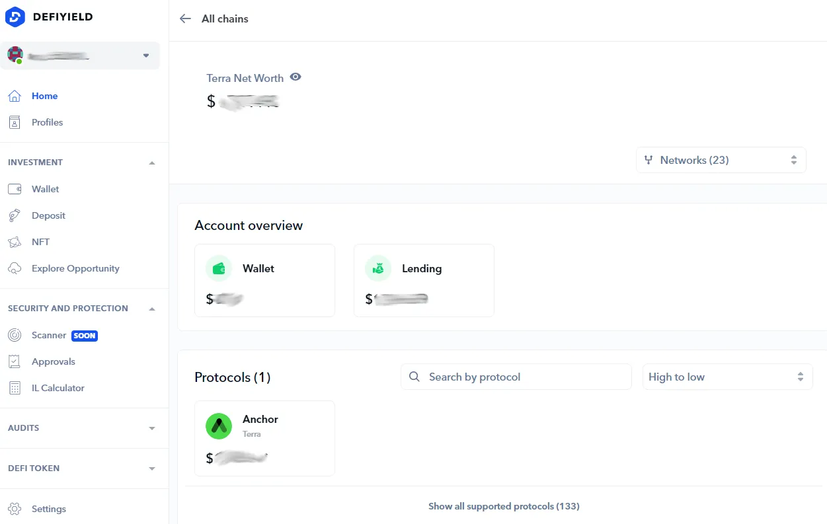Click the back arrow next to All chains
The height and width of the screenshot is (524, 827).
[x=185, y=19]
